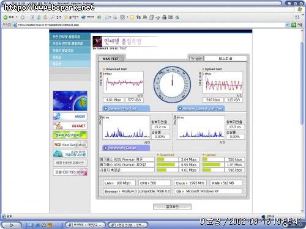The height and width of the screenshot is (229, 306).
Task: Click the Try again button
Action: pos(196,59)
